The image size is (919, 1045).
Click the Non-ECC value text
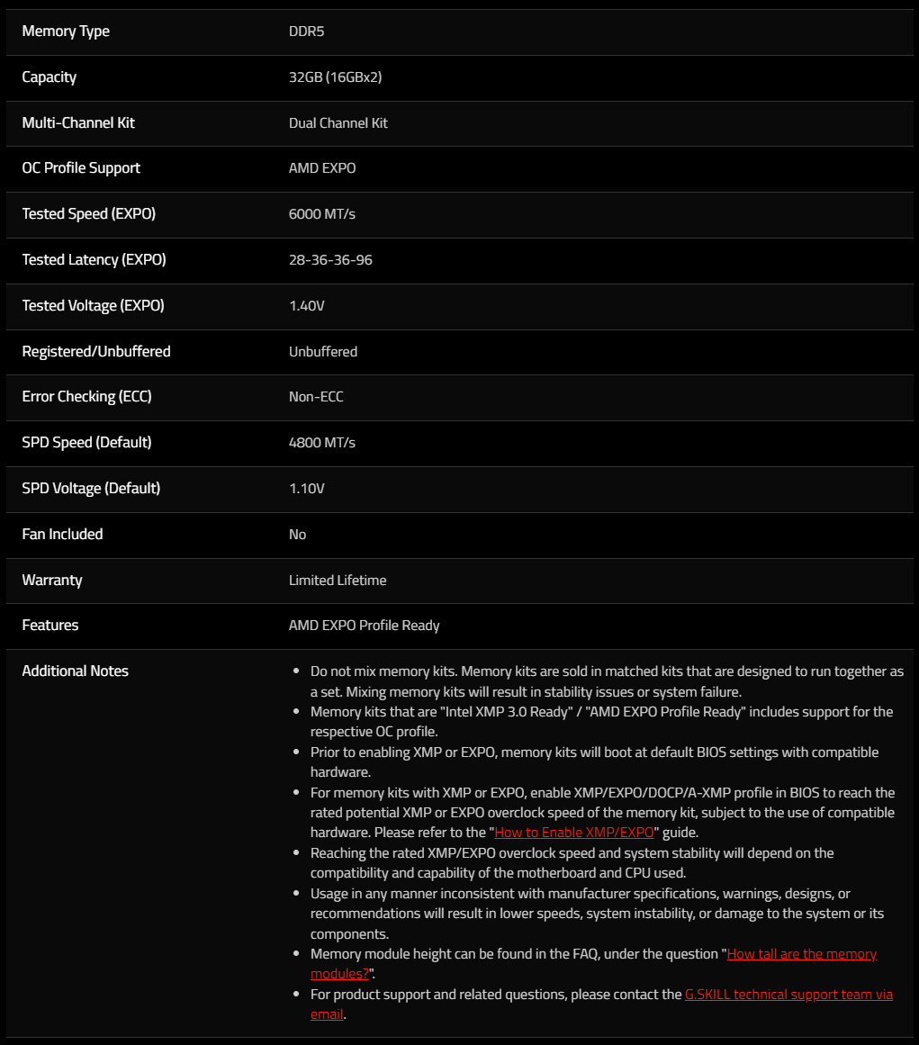pyautogui.click(x=316, y=397)
